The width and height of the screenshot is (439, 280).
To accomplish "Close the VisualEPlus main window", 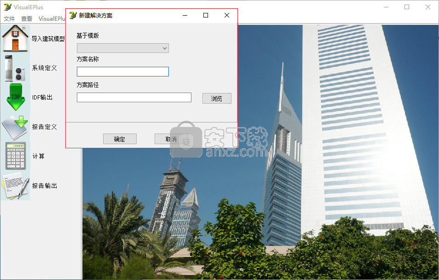I will (x=428, y=7).
